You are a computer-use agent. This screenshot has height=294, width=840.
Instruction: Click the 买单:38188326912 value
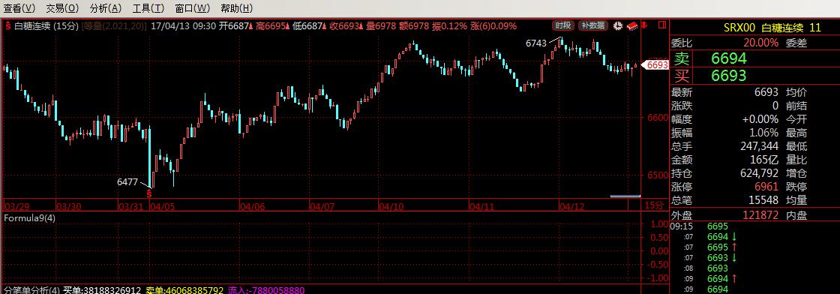click(102, 289)
